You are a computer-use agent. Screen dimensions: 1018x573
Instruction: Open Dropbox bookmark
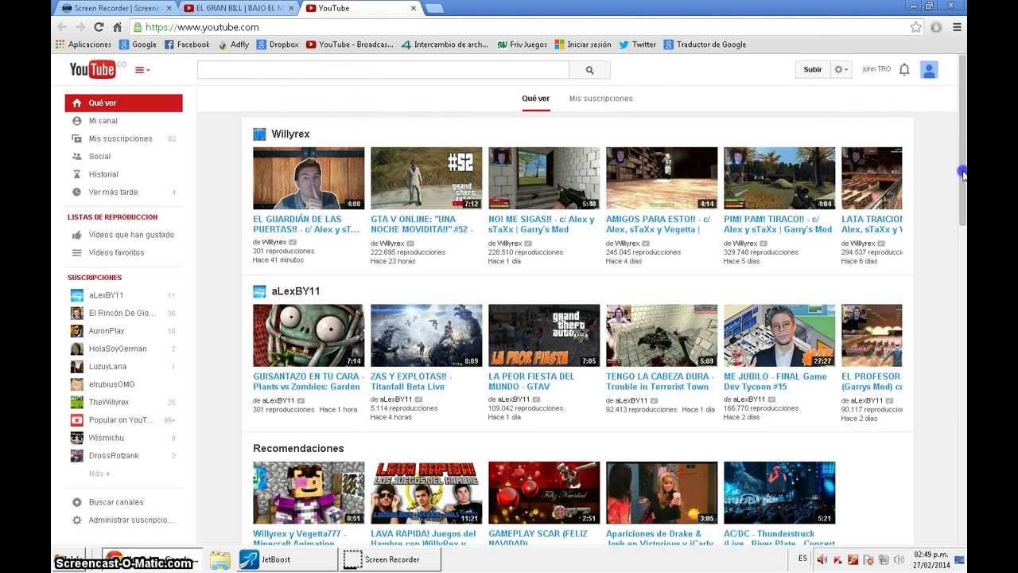(278, 45)
